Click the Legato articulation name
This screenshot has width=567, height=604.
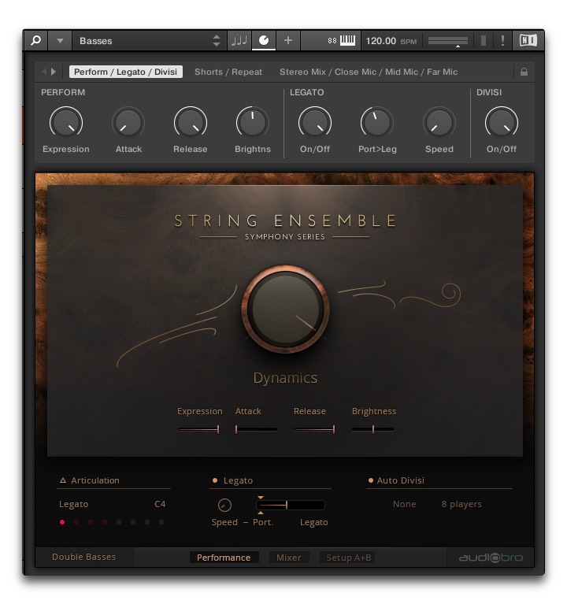click(73, 504)
